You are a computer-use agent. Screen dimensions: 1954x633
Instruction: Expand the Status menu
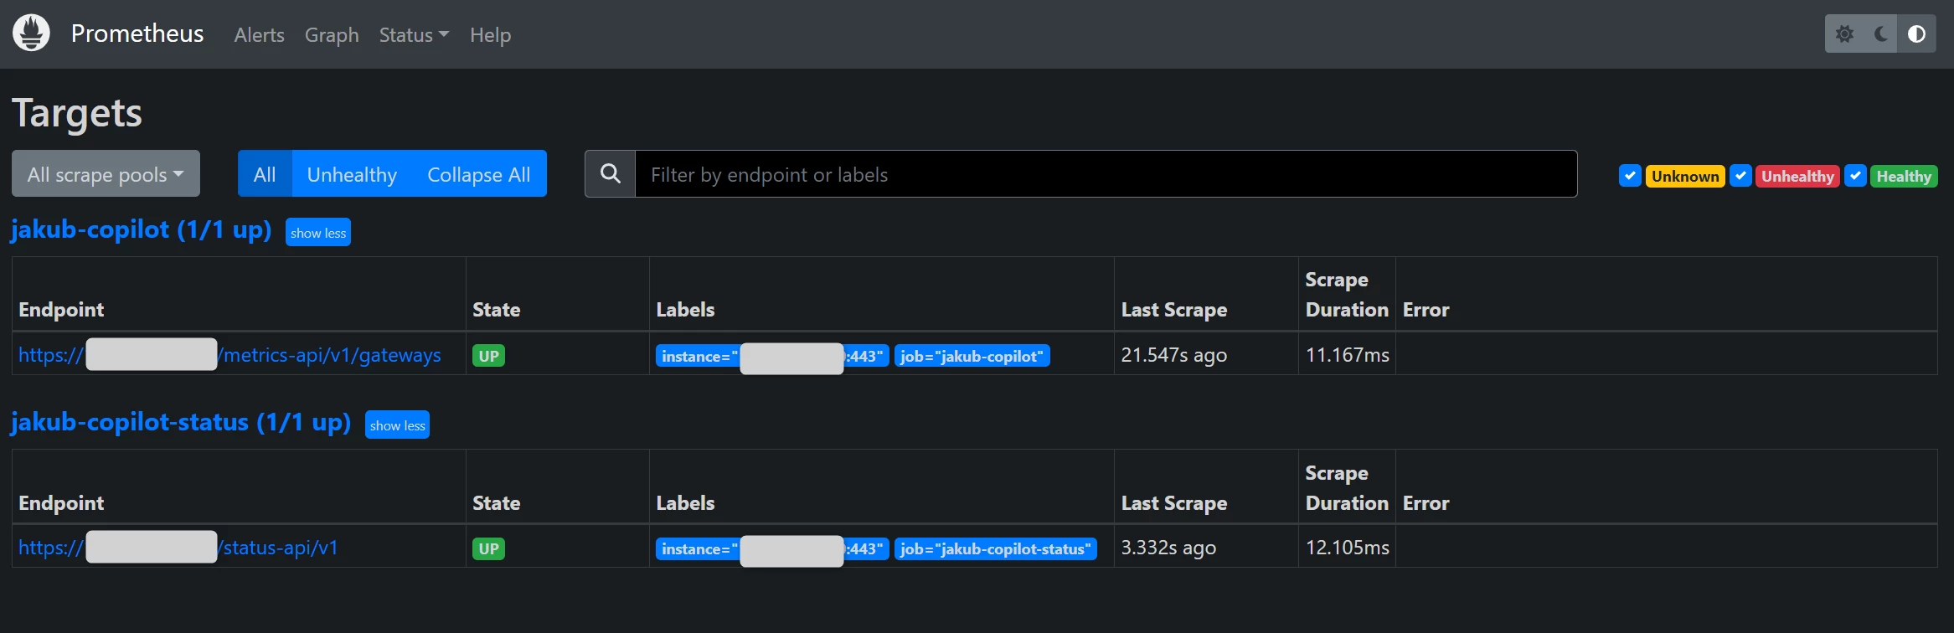[x=414, y=35]
